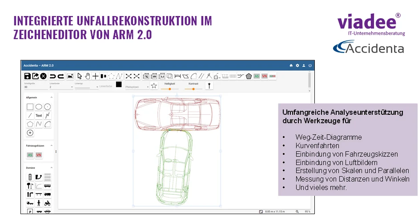Click the 3.5 scale icon
This screenshot has width=418, height=222.
tap(162, 77)
